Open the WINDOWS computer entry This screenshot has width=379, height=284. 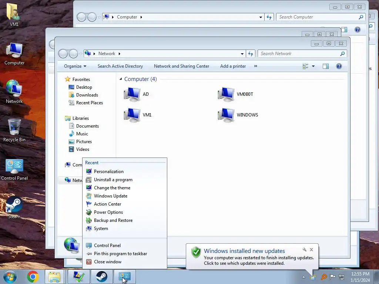[238, 115]
